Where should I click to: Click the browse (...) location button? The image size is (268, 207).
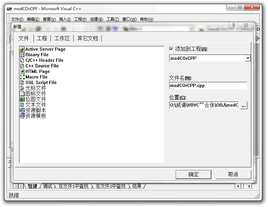point(244,105)
